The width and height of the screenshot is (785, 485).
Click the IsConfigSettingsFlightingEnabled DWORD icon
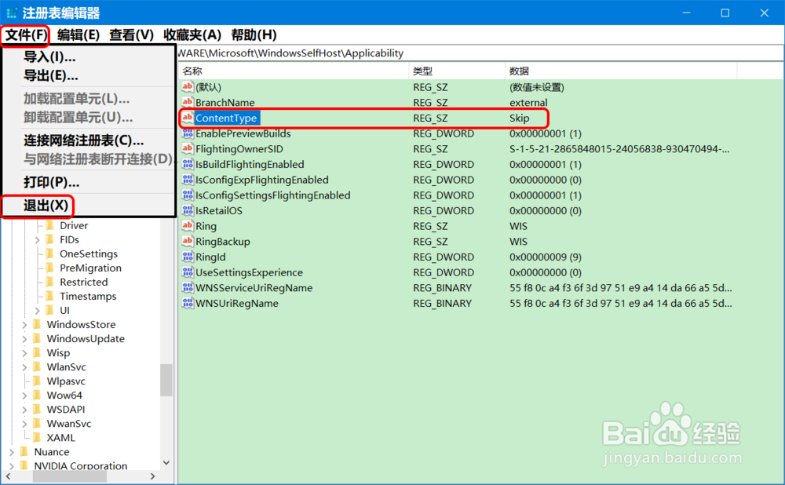(188, 195)
